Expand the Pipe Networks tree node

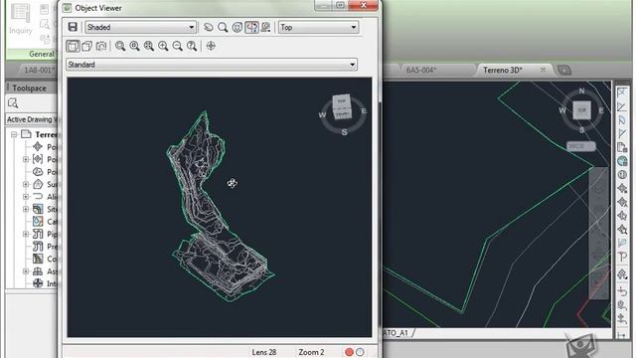26,234
